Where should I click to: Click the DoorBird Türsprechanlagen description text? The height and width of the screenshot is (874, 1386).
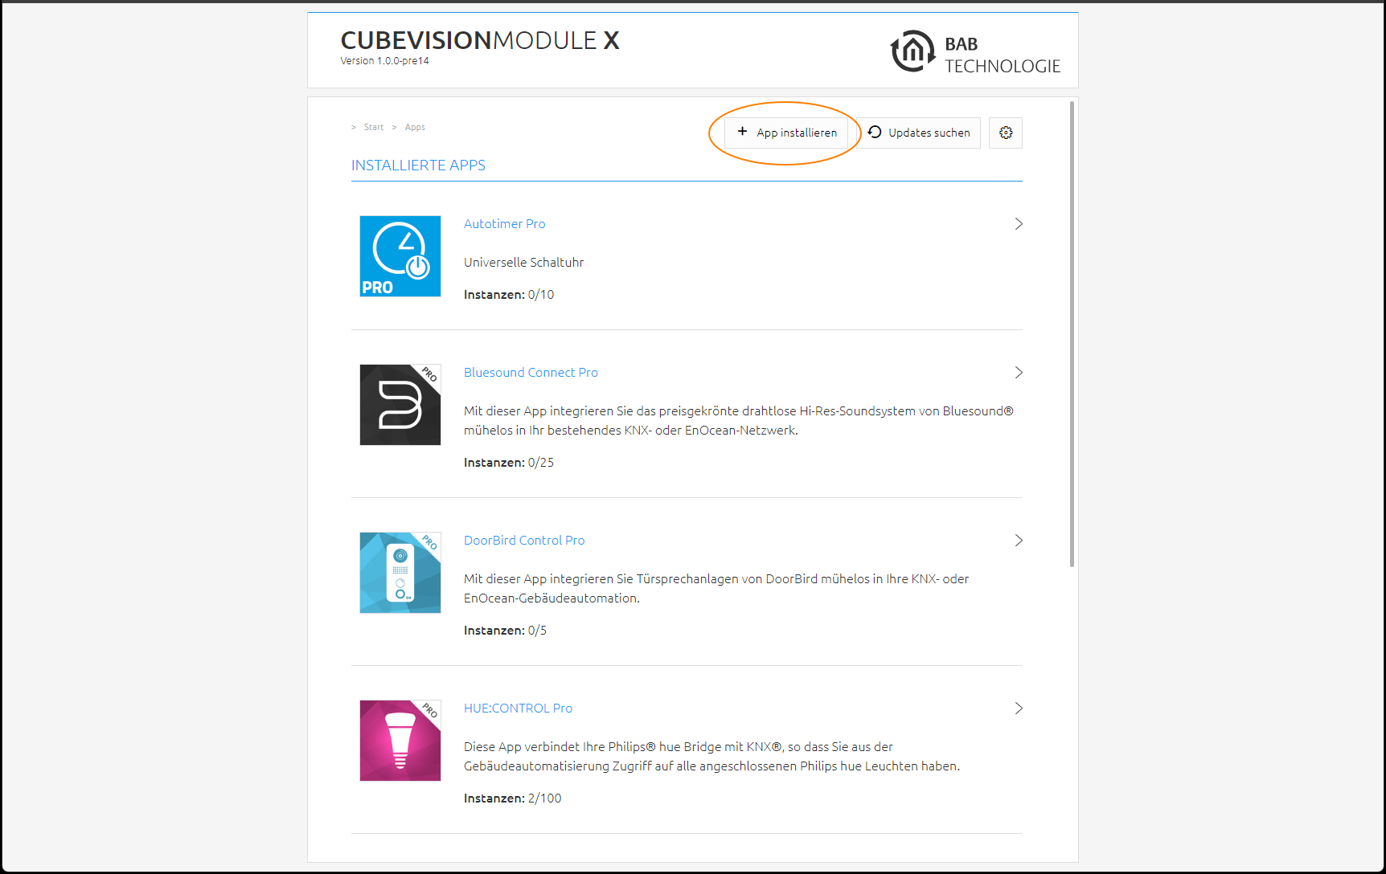point(716,589)
